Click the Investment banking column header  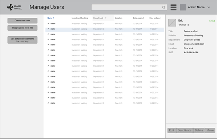point(80,18)
